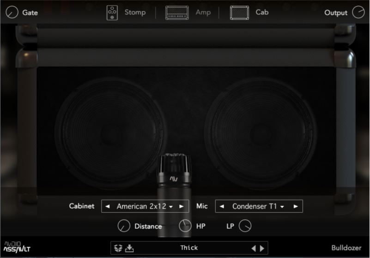The height and width of the screenshot is (258, 370).
Task: Adjust the Output knob
Action: click(x=358, y=12)
